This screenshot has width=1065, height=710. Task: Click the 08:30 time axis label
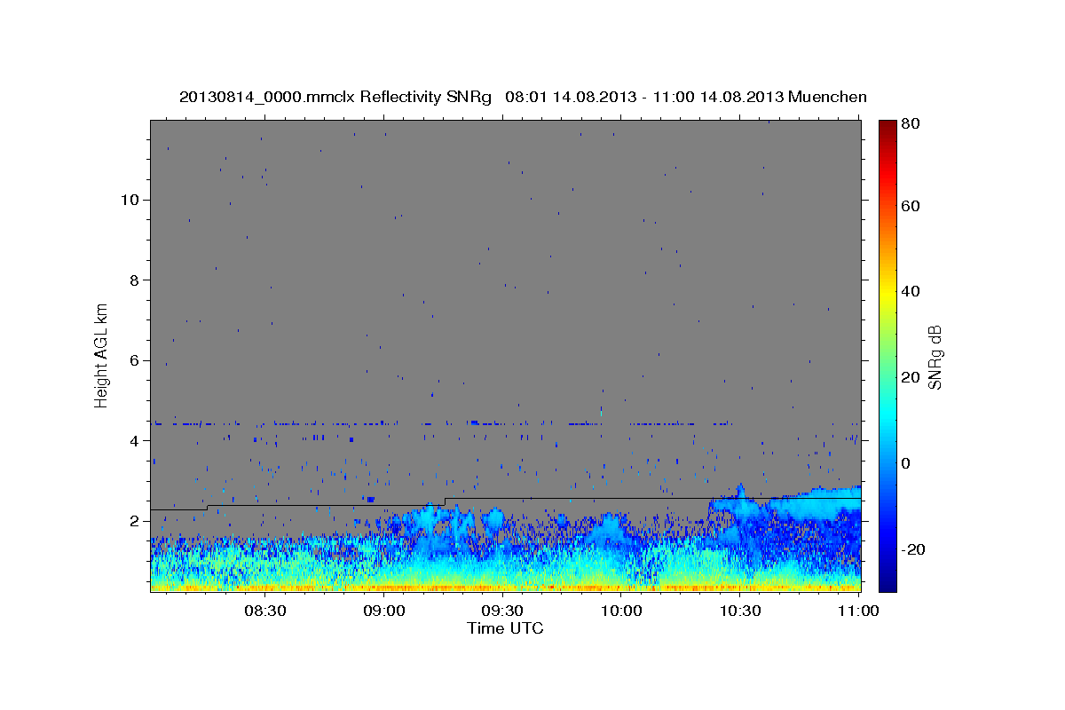(265, 611)
